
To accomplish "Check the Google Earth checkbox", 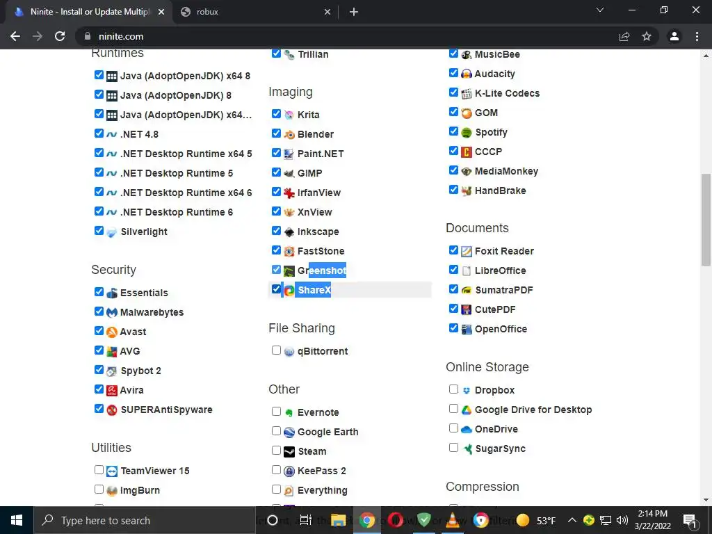I will click(276, 430).
